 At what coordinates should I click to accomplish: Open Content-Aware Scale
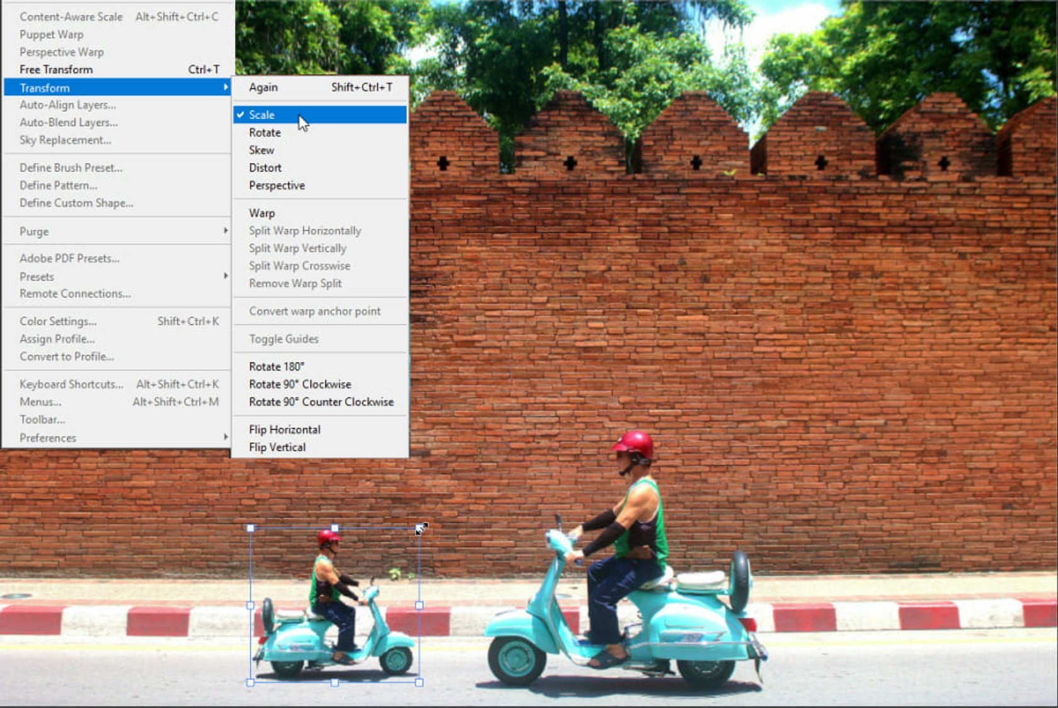[71, 17]
